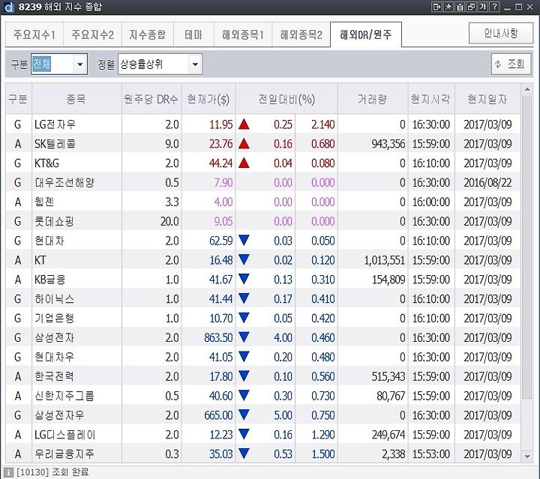The width and height of the screenshot is (540, 479).
Task: Select the 해외DR/원주 tab
Action: point(366,34)
